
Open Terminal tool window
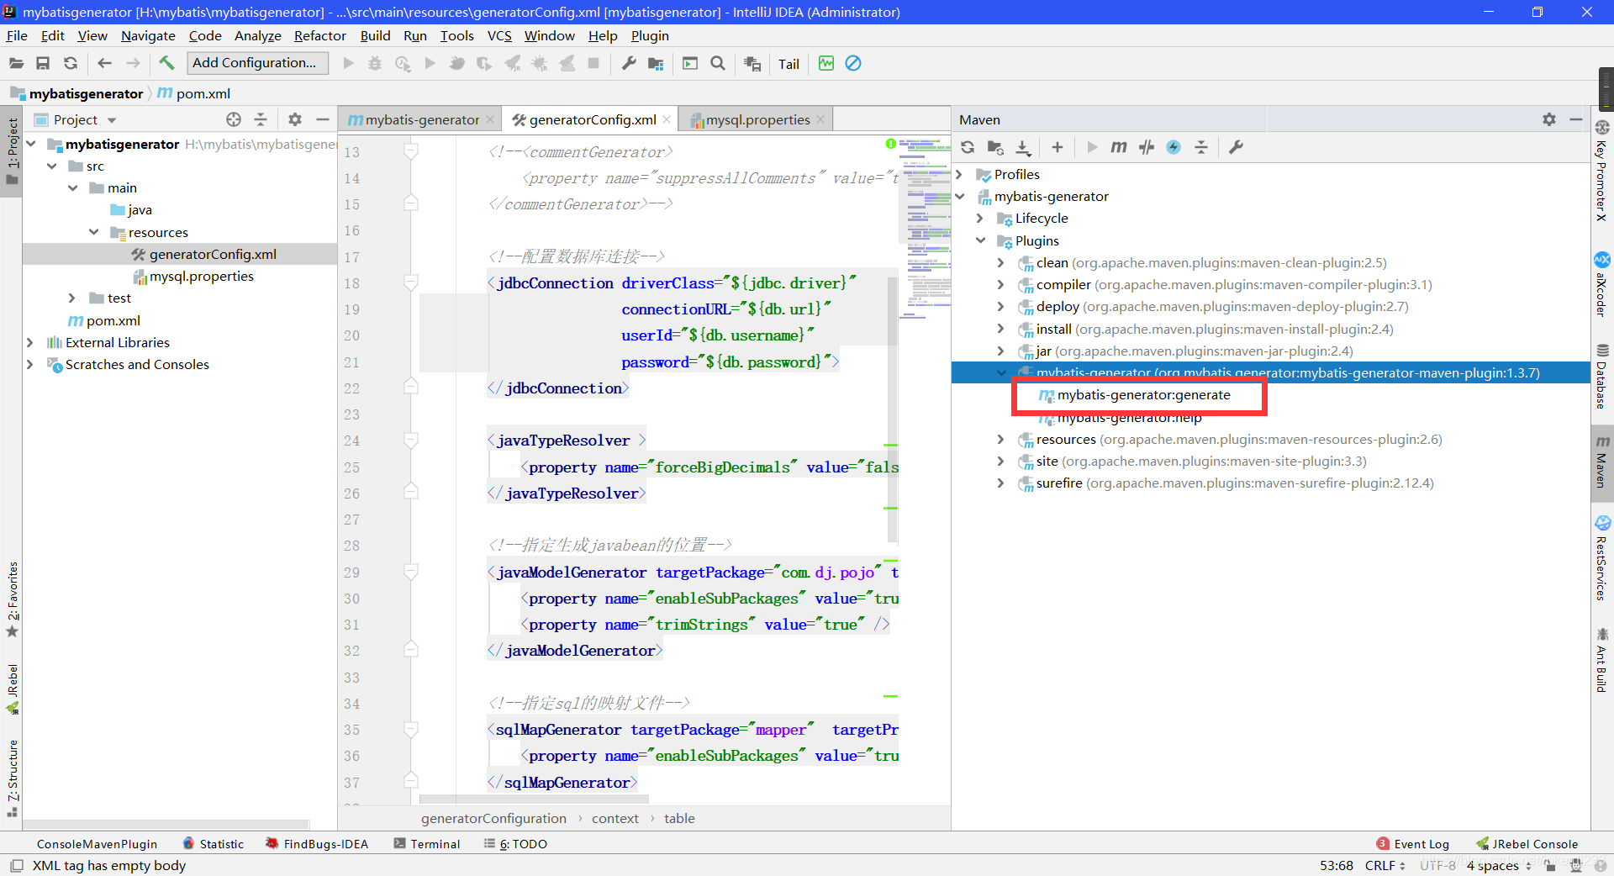[427, 844]
